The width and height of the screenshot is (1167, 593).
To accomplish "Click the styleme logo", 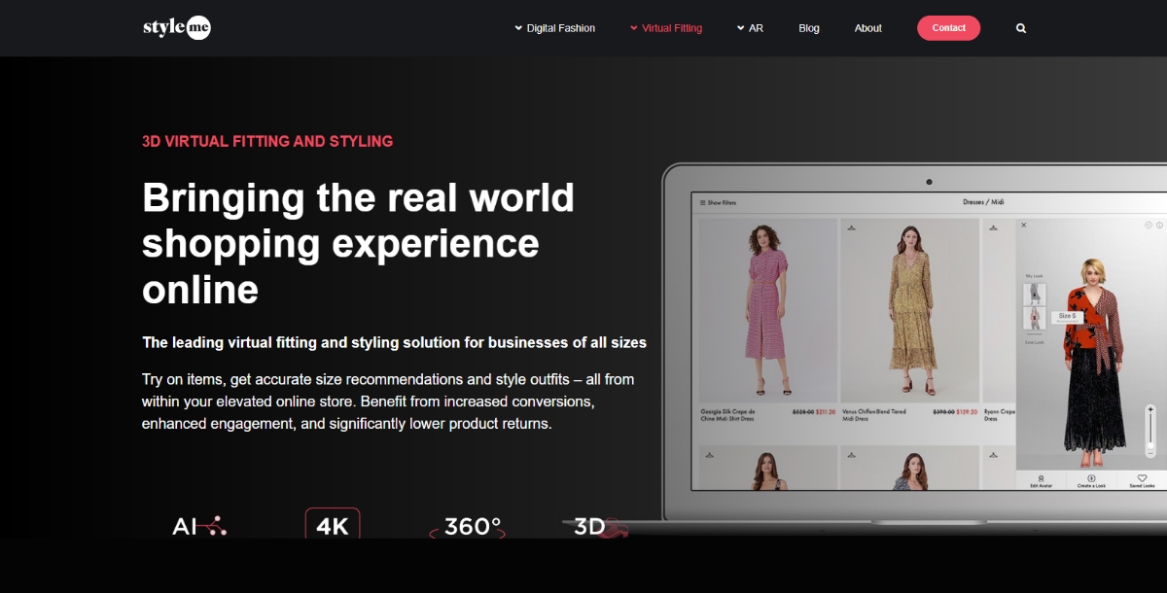I will 177,28.
